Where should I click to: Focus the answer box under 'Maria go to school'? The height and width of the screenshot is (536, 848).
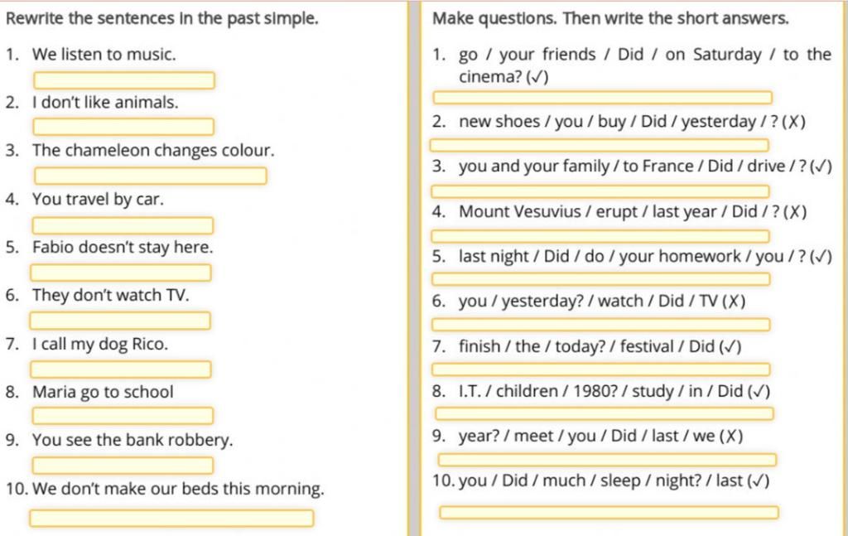coord(123,416)
